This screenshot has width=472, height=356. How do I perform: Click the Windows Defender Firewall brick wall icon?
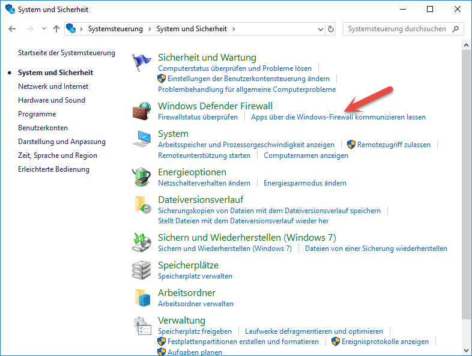142,110
